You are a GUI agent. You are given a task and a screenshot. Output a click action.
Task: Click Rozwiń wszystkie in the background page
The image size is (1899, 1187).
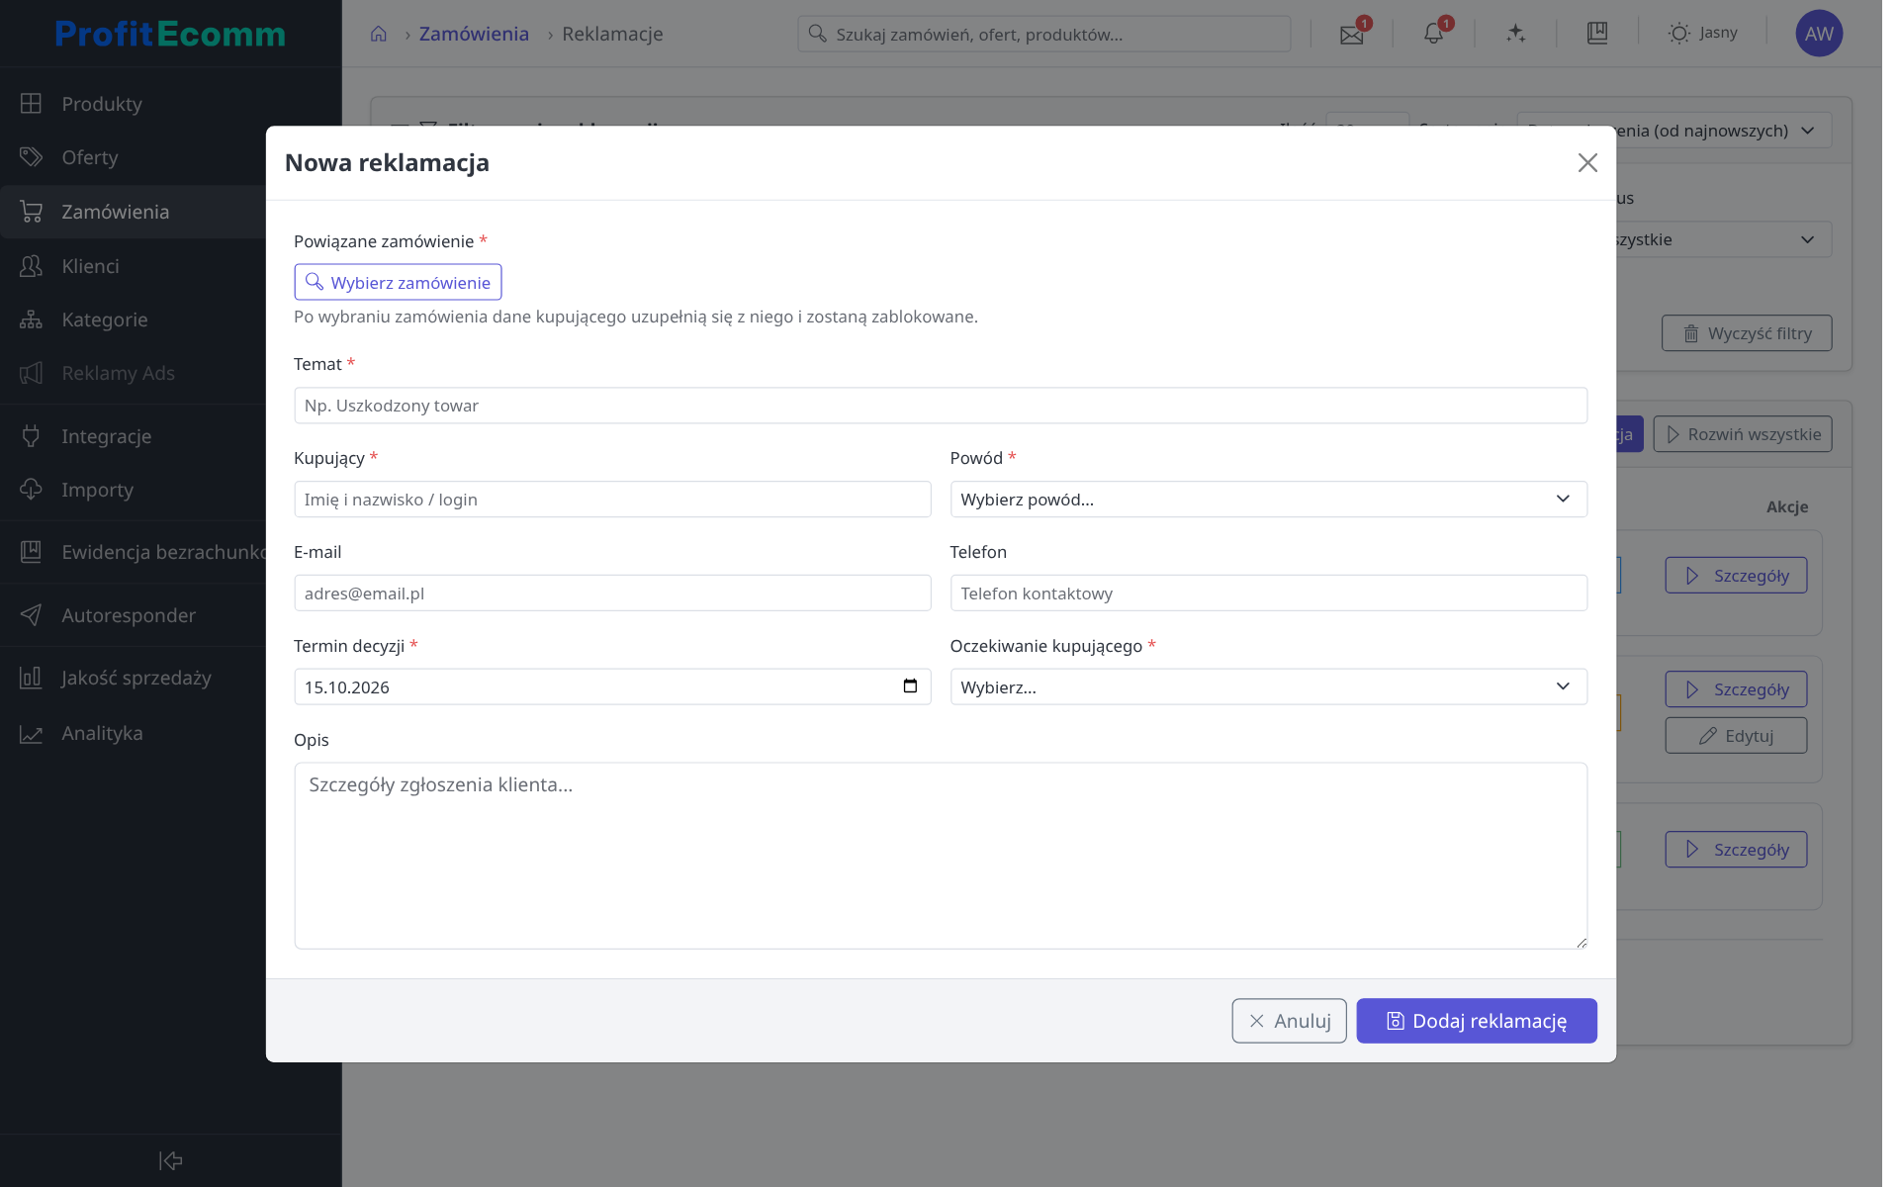1743,434
